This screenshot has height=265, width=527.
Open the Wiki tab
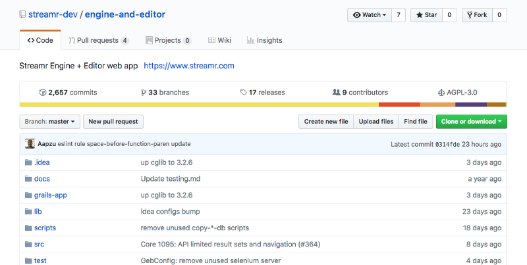pos(220,40)
